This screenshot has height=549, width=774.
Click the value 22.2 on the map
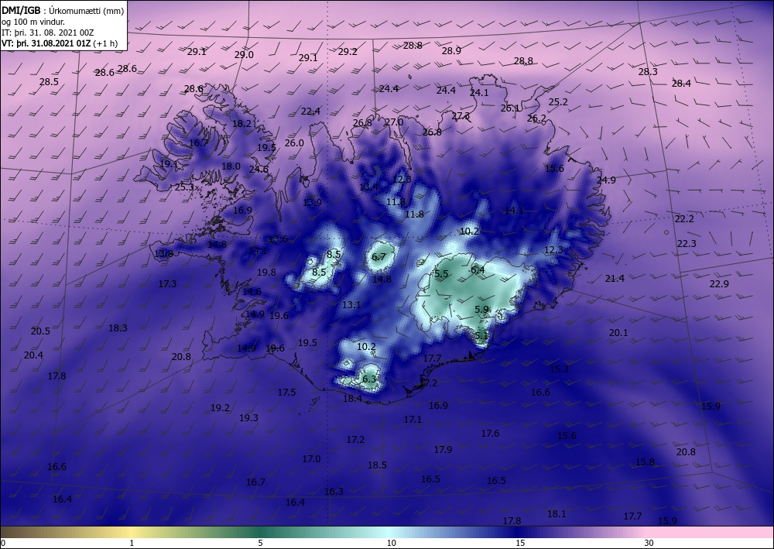click(x=685, y=219)
